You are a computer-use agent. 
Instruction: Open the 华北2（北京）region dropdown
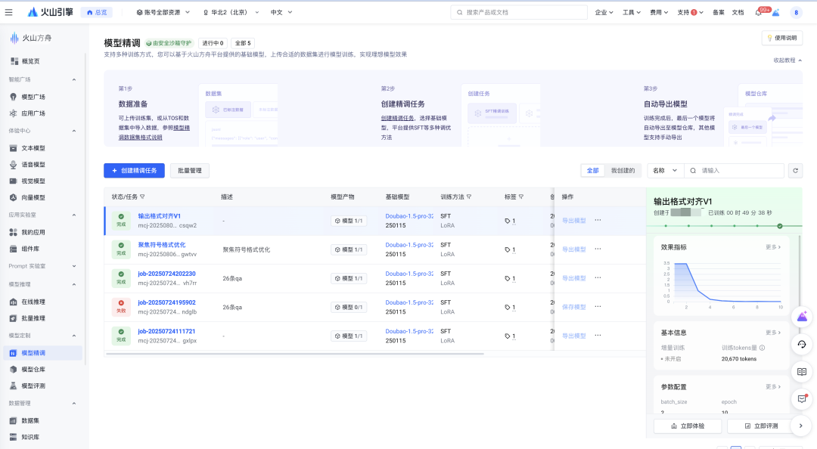tap(231, 13)
